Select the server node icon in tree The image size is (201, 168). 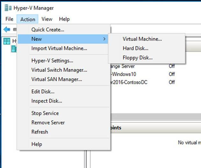point(14,49)
